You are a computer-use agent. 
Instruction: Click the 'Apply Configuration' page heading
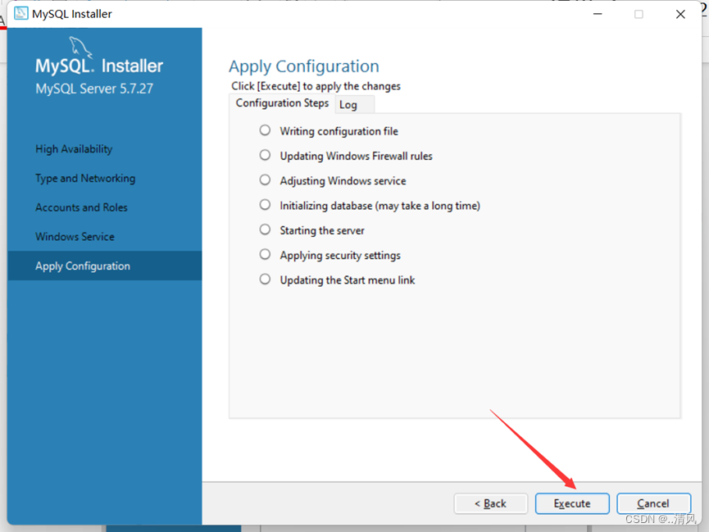click(x=304, y=66)
